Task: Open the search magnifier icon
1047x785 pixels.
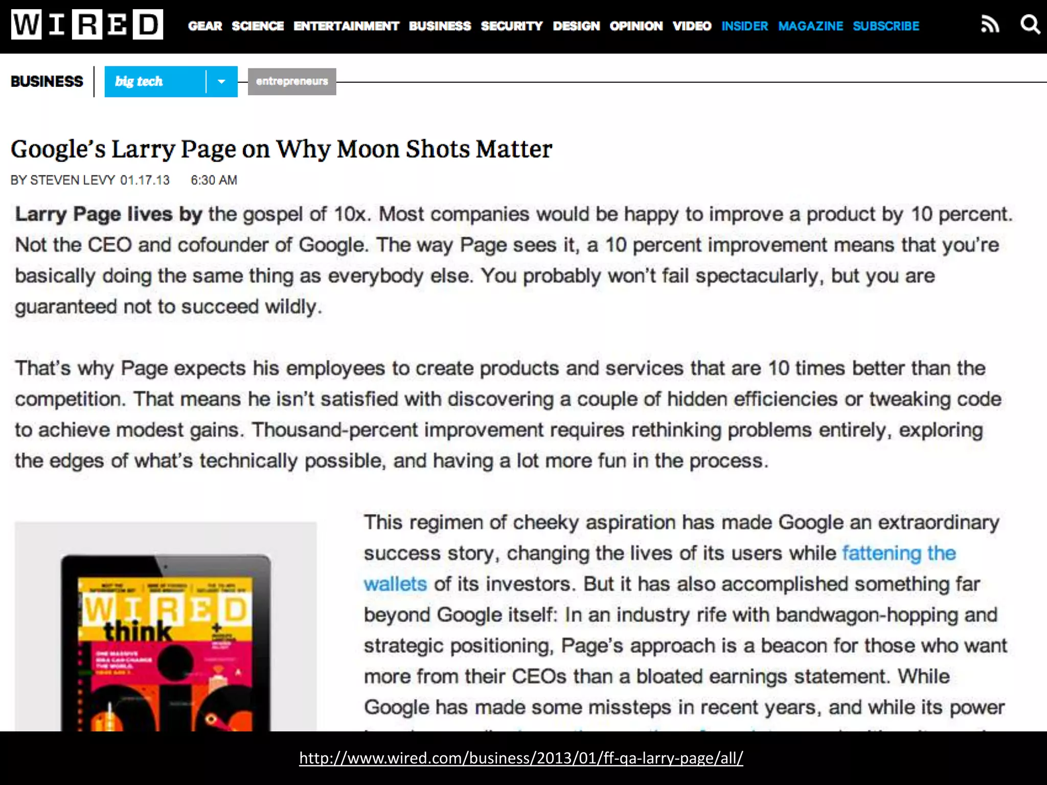Action: point(1030,25)
